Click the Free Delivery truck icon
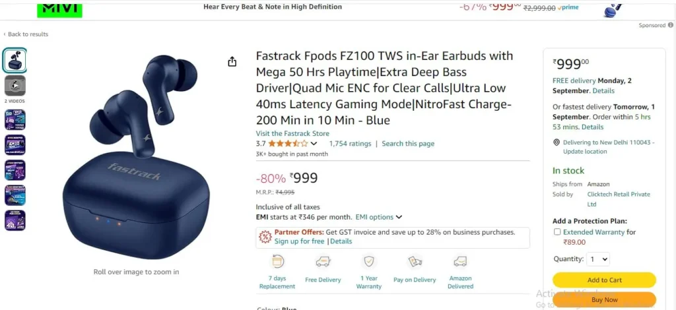676x310 pixels. coord(323,261)
